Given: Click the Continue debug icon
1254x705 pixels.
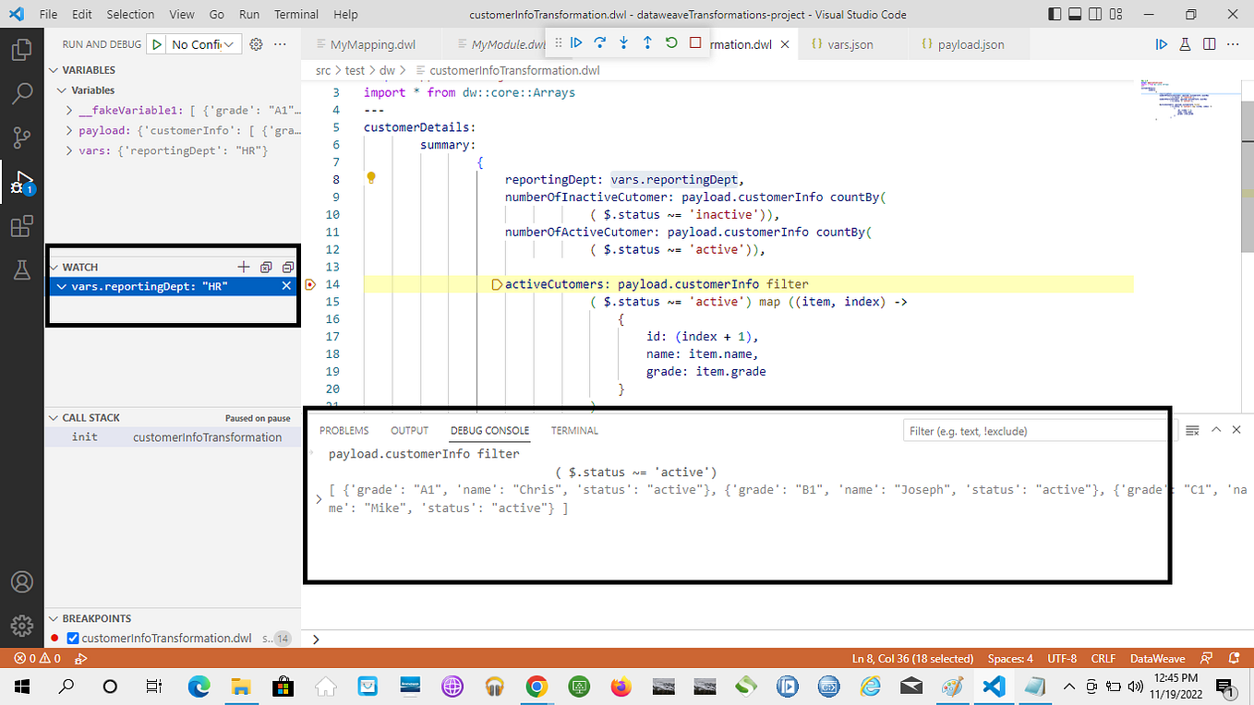Looking at the screenshot, I should (x=576, y=42).
